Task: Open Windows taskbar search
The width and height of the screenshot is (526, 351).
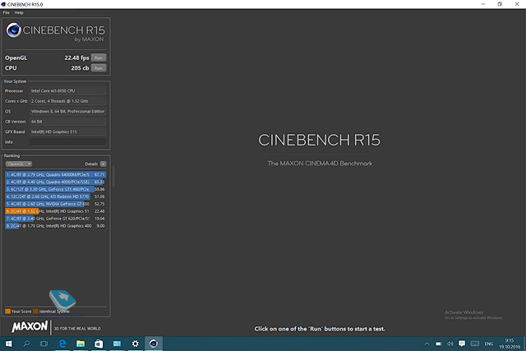Action: click(26, 344)
